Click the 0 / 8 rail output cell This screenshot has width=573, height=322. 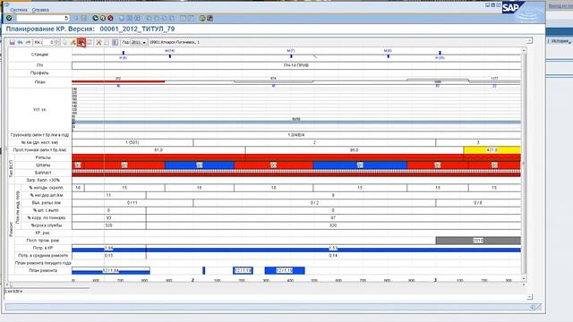point(478,203)
